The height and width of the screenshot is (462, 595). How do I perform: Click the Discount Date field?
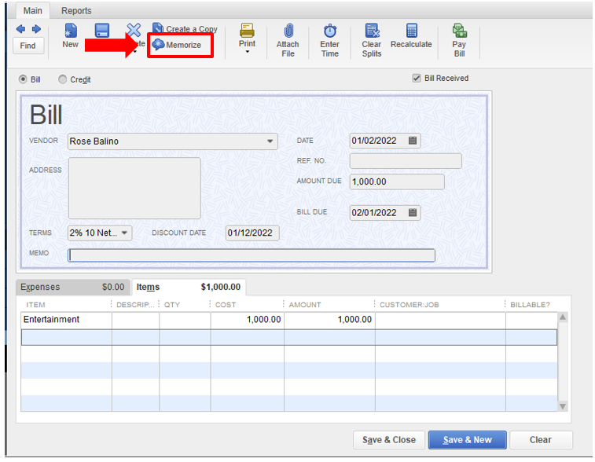[252, 233]
